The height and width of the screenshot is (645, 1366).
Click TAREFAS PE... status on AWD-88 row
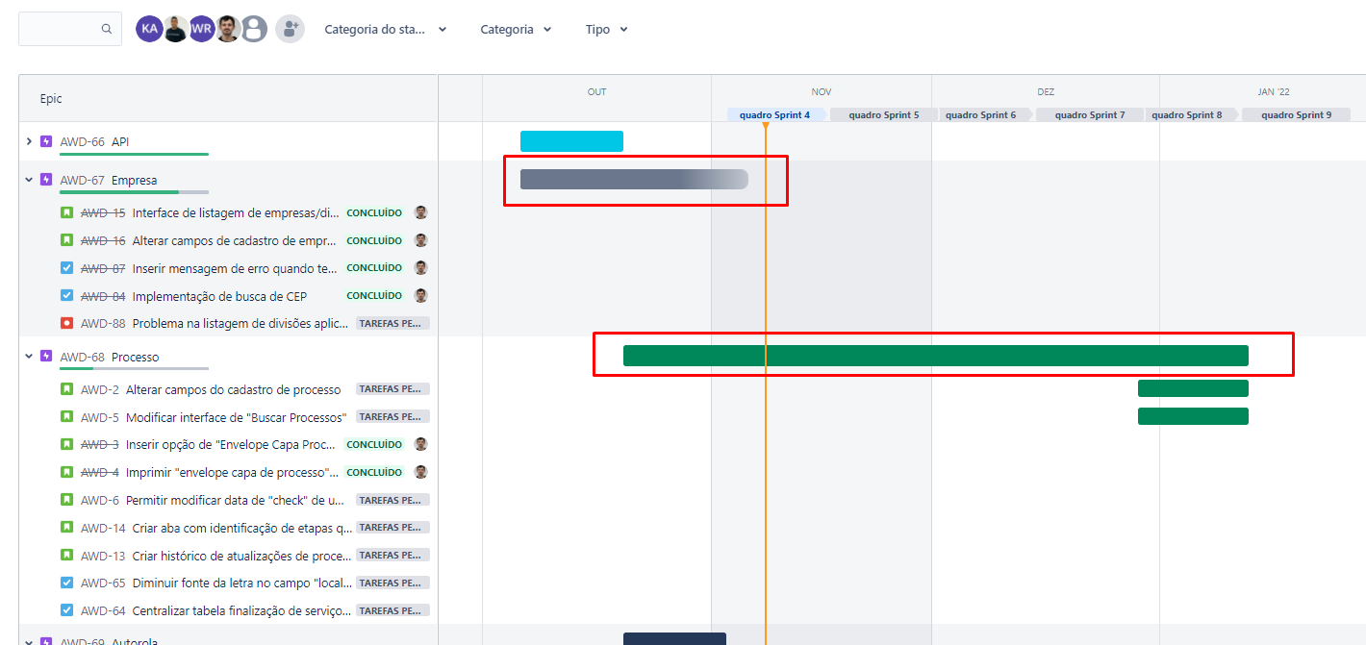pyautogui.click(x=392, y=324)
